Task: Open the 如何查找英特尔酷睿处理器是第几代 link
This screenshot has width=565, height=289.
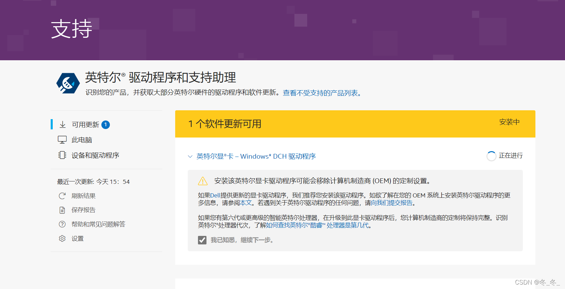Action: (x=317, y=225)
